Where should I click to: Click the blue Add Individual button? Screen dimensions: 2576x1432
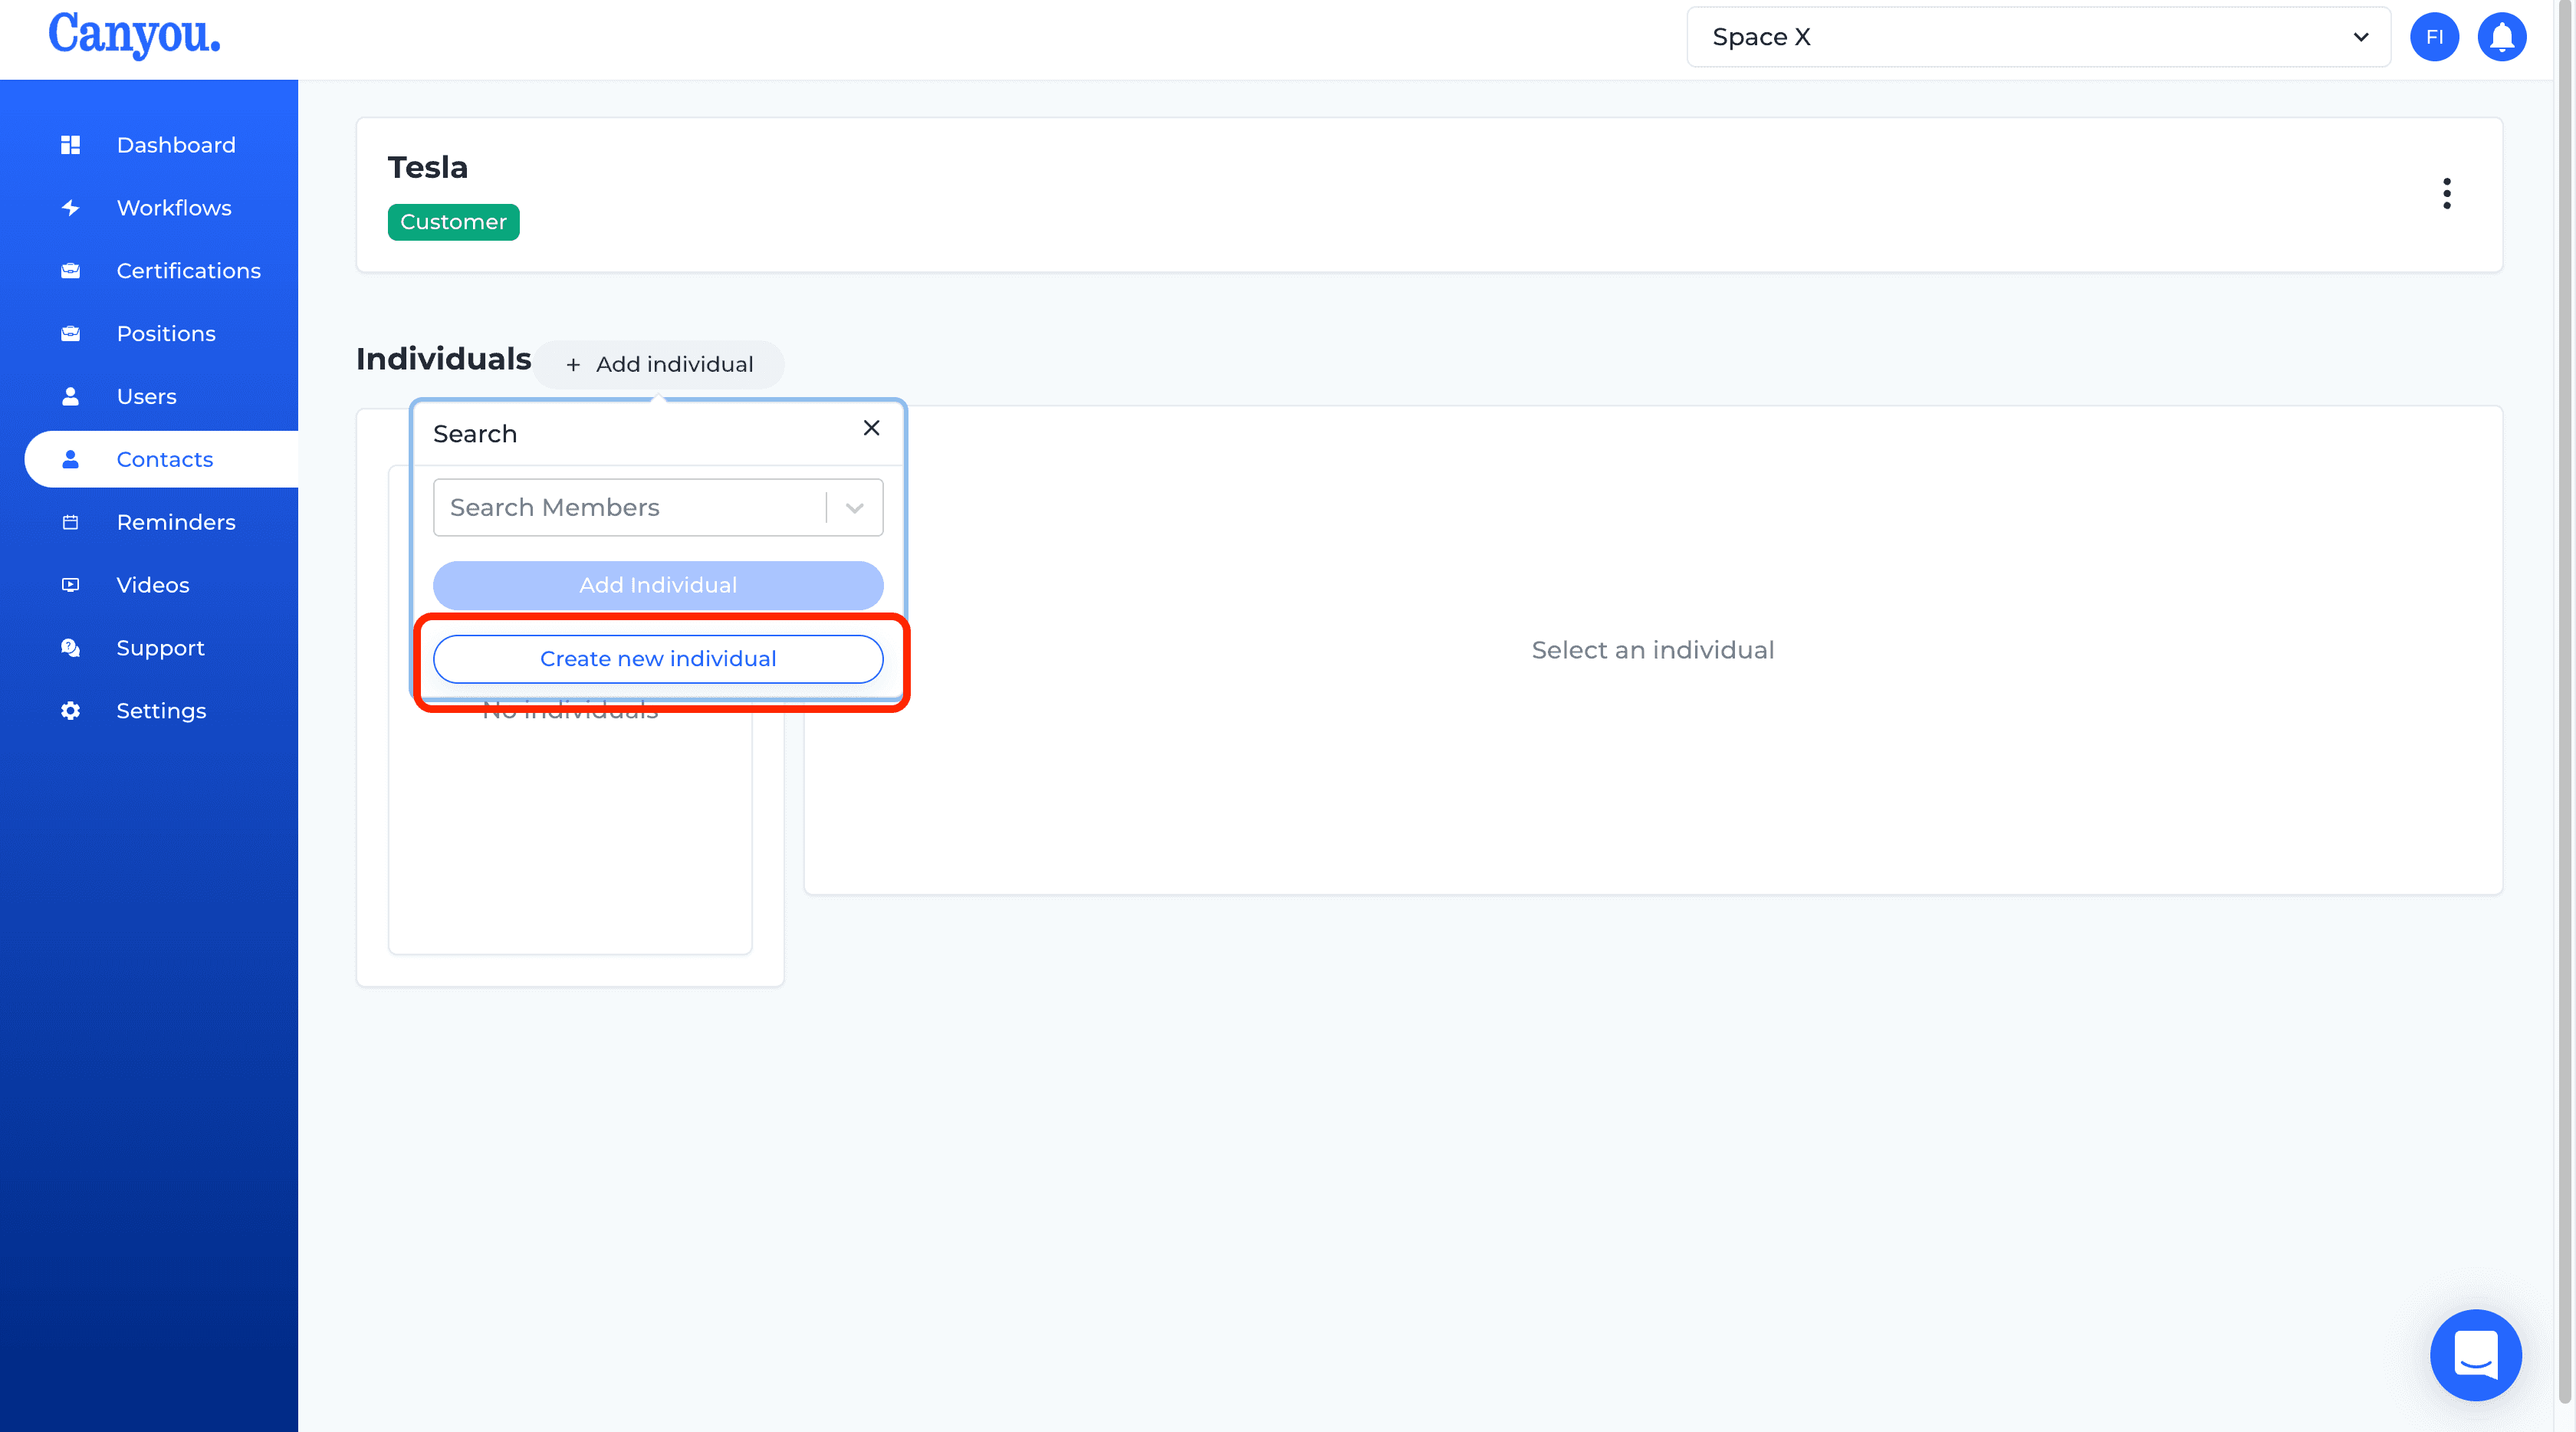tap(658, 586)
